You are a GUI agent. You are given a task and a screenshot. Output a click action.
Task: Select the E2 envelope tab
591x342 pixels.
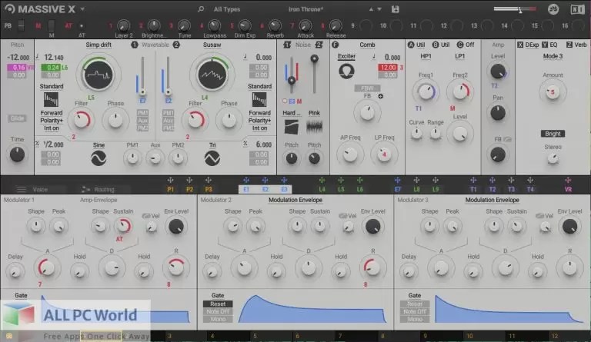(265, 189)
